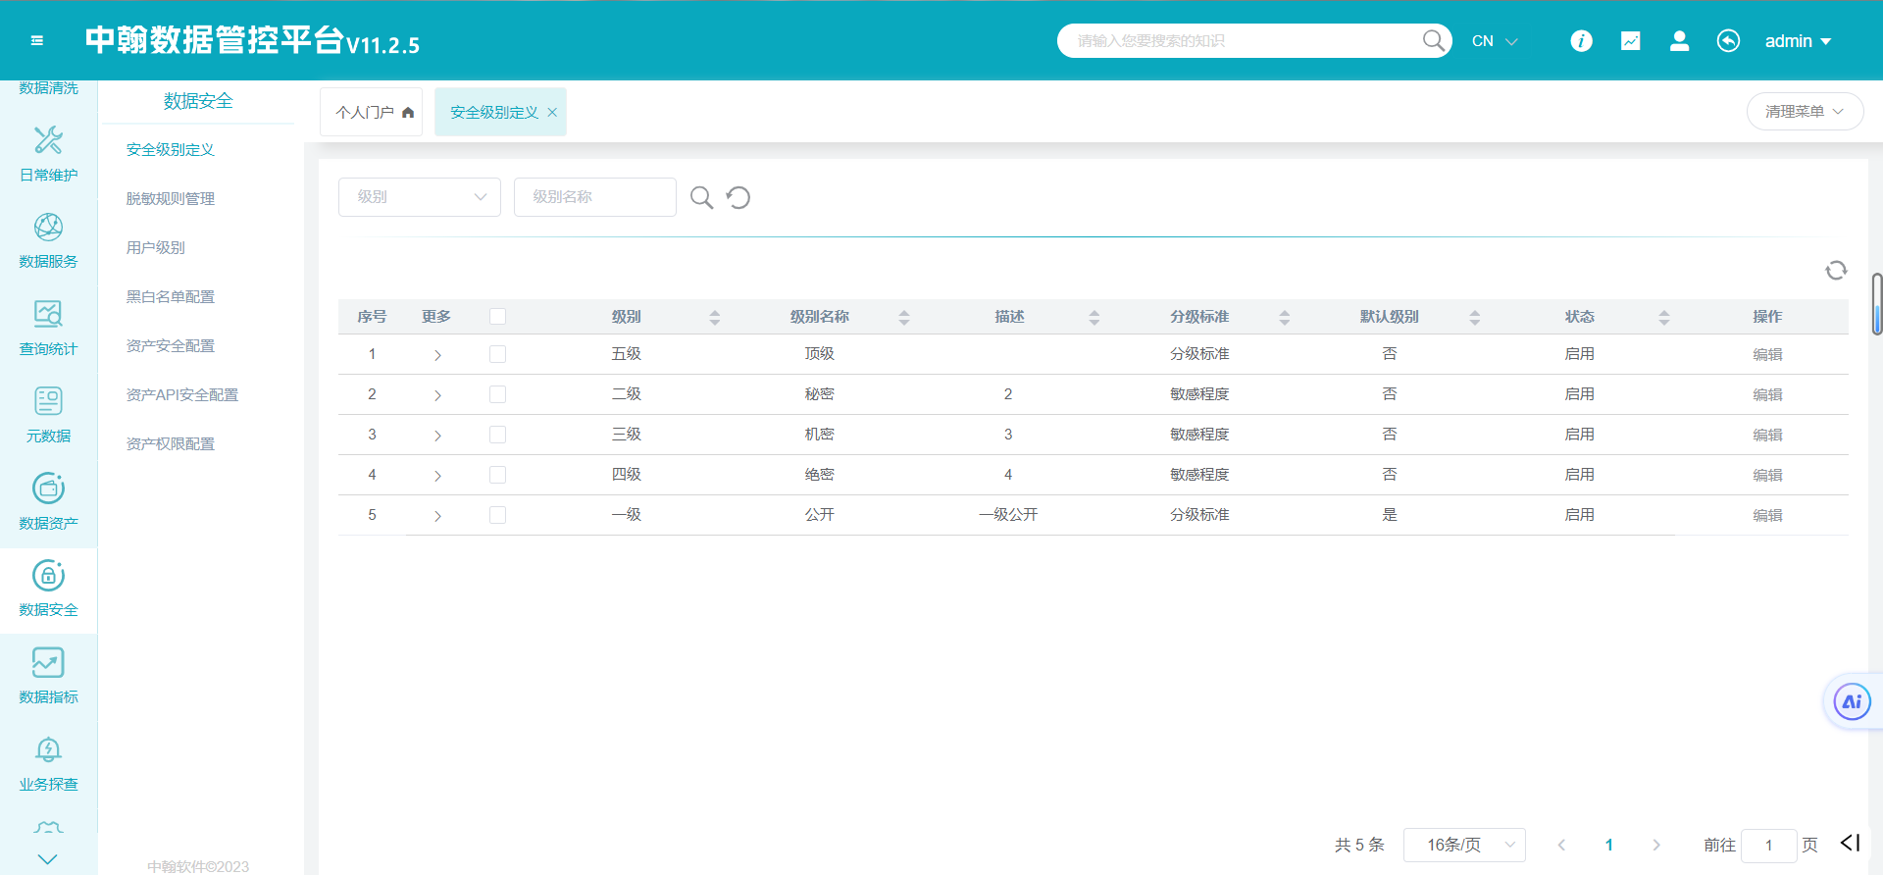Expand row 4 四级 details
1883x875 pixels.
[437, 476]
